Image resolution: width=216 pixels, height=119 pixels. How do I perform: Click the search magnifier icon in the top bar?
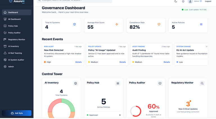point(39,1)
